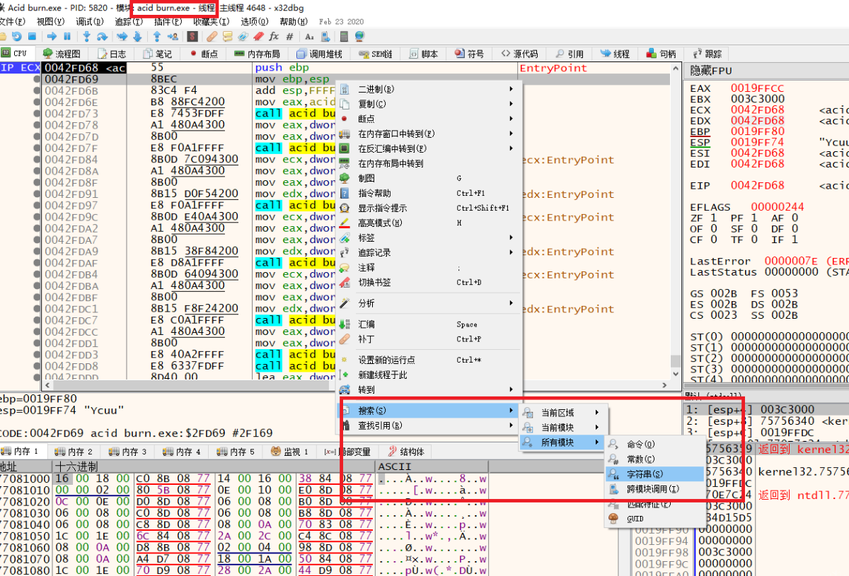Click EAX register value 0019FFCC
Screen dimensions: 849x576
pos(757,88)
